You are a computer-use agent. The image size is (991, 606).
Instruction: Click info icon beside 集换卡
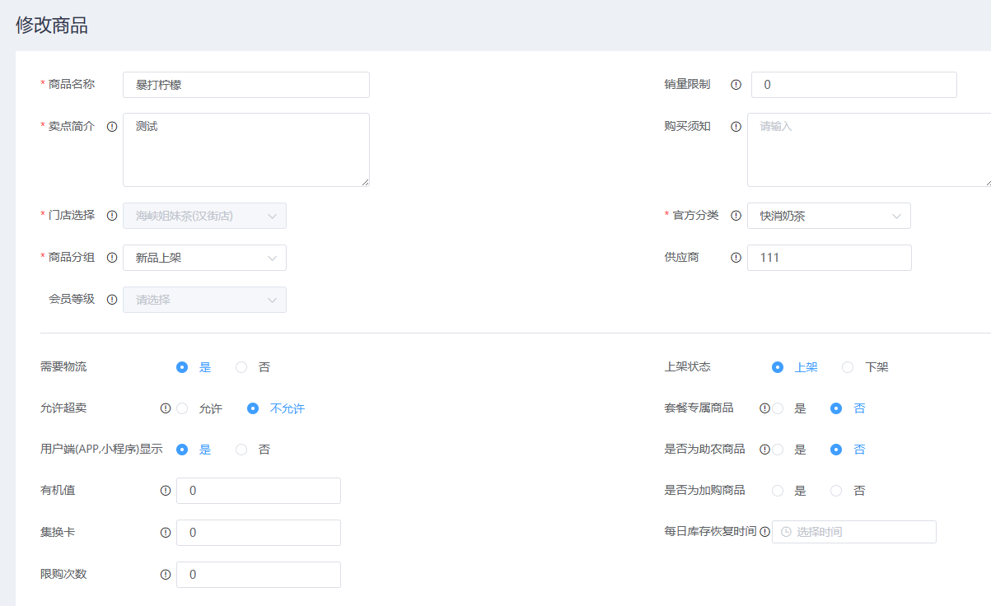click(x=165, y=533)
